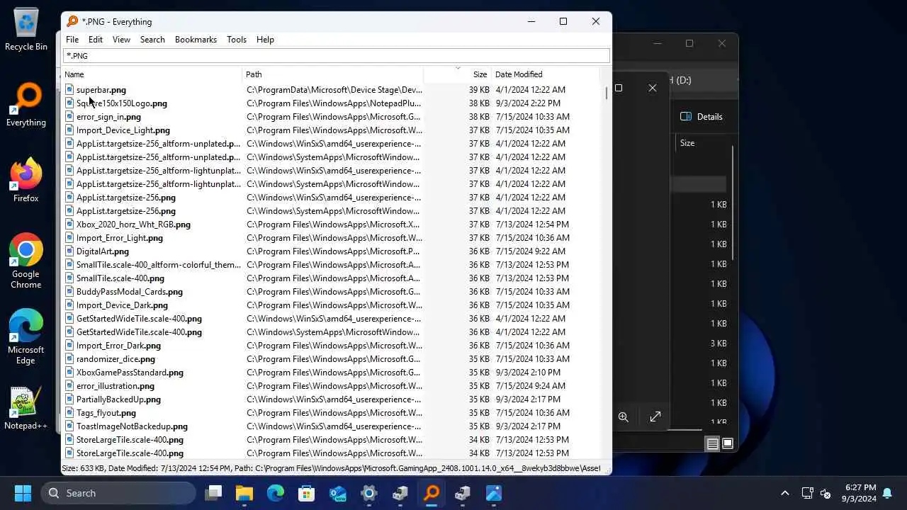Open the Tools menu

(x=237, y=40)
